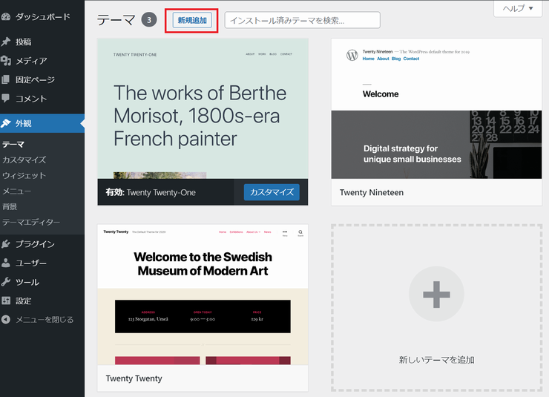Open カスタマイズ submenu entry

24,160
